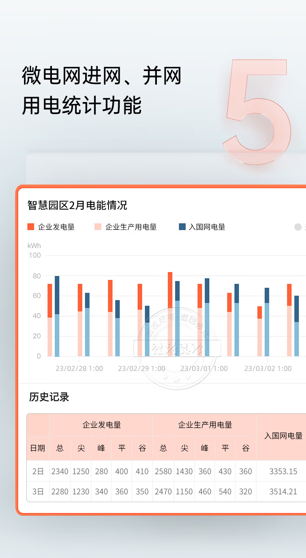Click the 3353.15 table cell
306x558 pixels.
tap(283, 471)
